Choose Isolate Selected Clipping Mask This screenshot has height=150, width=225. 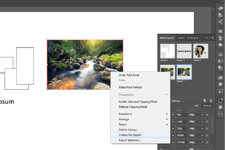click(140, 102)
